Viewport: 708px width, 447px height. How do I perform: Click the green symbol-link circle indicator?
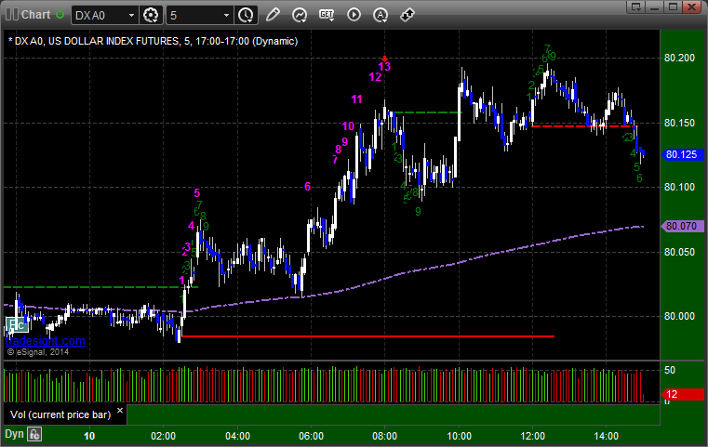tap(60, 15)
